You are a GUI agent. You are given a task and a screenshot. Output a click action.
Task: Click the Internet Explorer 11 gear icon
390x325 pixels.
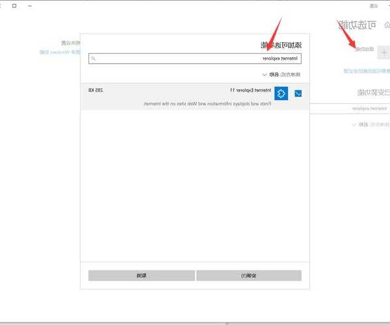(x=281, y=94)
